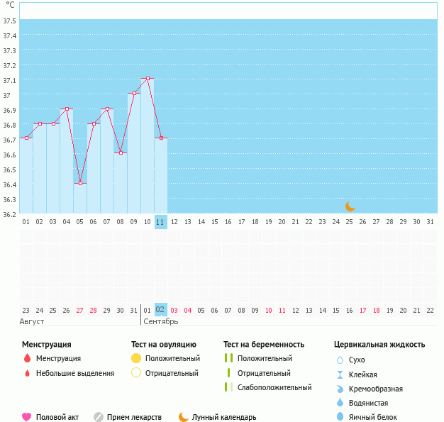
Task: Click the yellow Положительный ovulation test icon
Action: coord(136,359)
